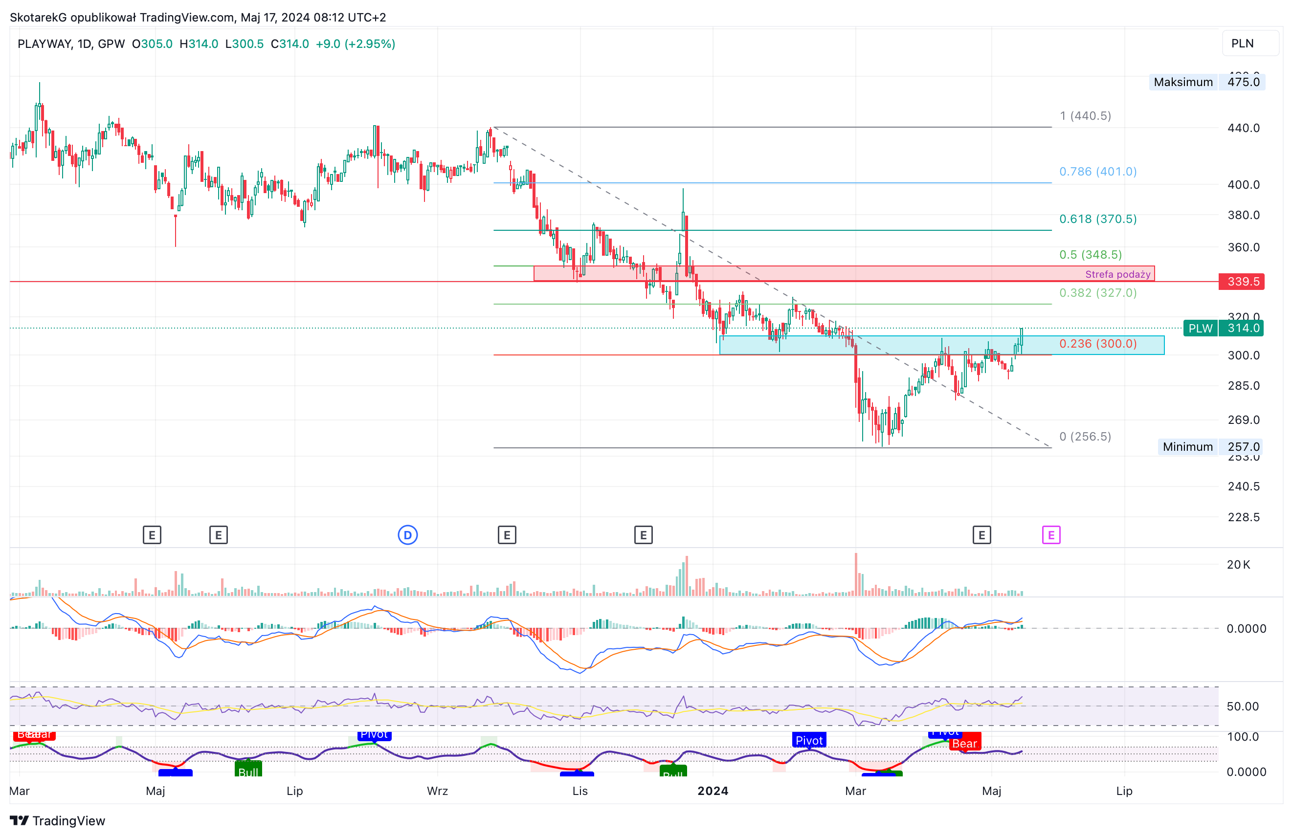Click the blue dividend D marker

coord(407,535)
